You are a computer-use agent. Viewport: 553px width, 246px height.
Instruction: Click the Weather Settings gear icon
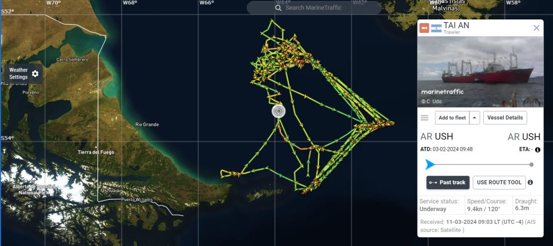click(x=35, y=74)
